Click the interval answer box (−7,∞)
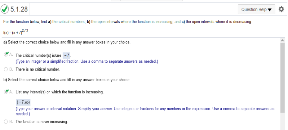The height and width of the screenshot is (130, 288). [x=23, y=102]
